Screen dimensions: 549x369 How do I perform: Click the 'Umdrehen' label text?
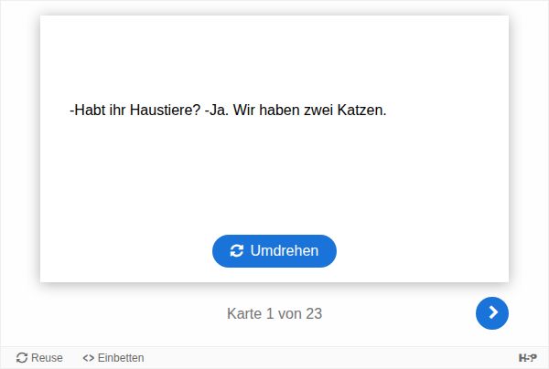tap(285, 251)
